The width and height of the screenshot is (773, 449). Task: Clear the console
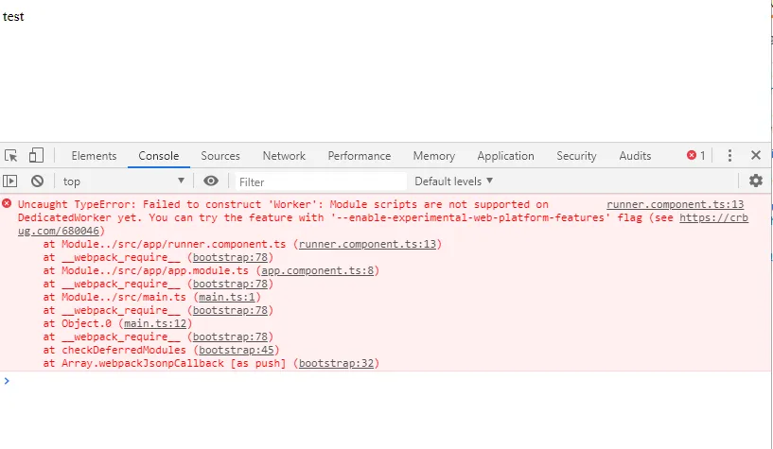coord(37,181)
